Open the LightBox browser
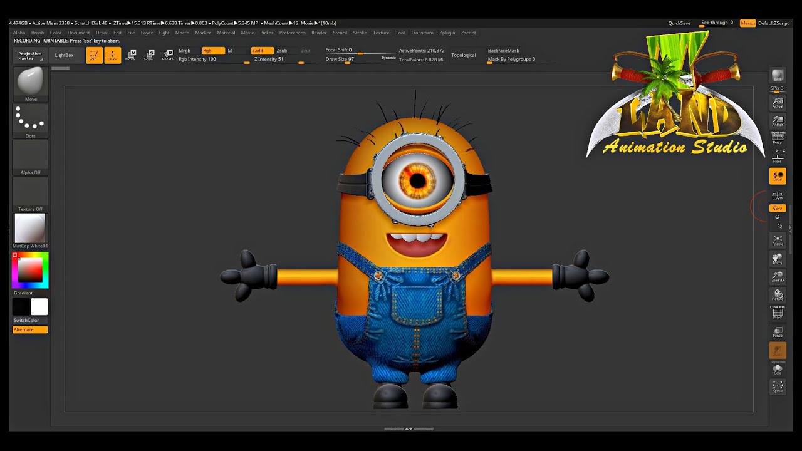The width and height of the screenshot is (802, 451). point(64,55)
